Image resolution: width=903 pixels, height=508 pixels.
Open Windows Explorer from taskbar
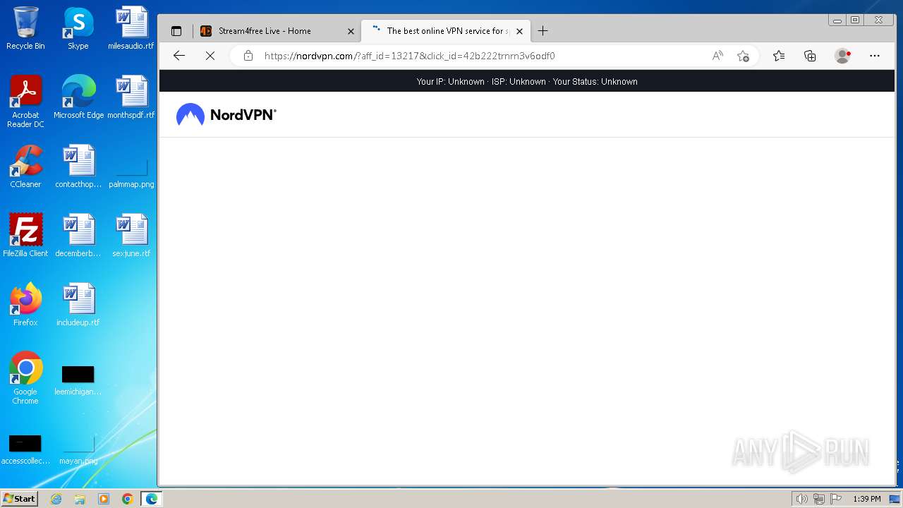pyautogui.click(x=80, y=499)
